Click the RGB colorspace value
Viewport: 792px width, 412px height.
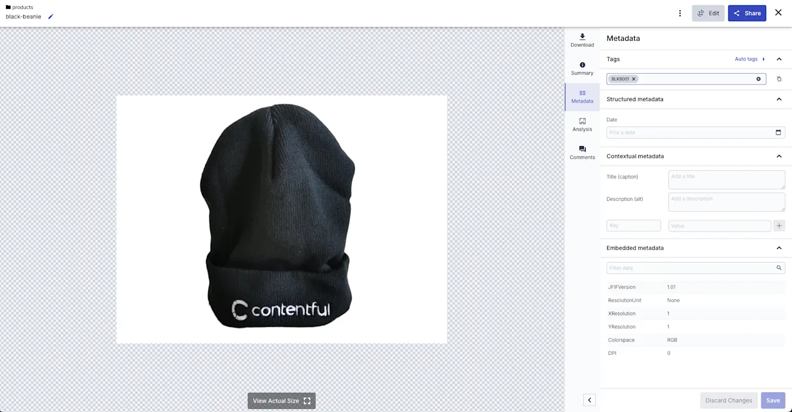[672, 340]
